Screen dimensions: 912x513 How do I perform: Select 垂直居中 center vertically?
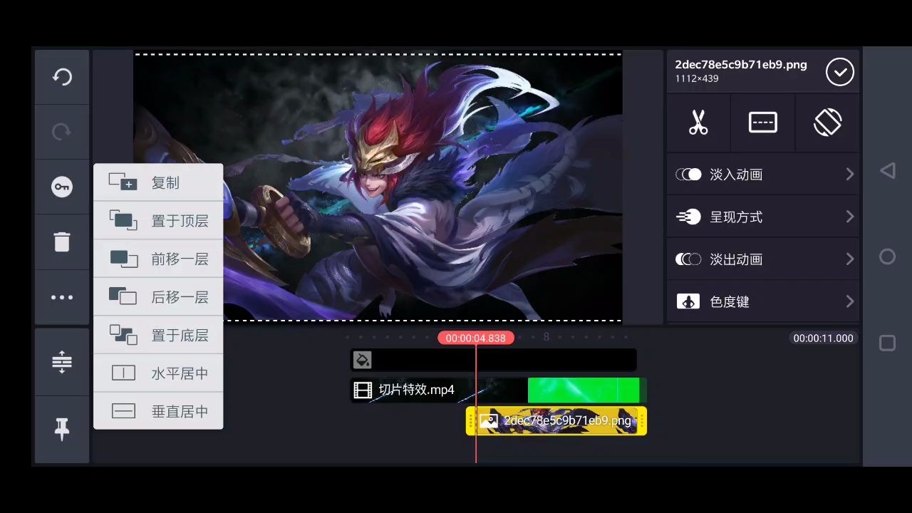pos(158,411)
